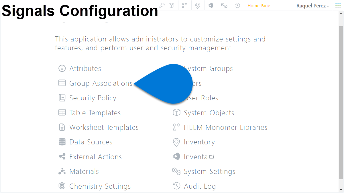The image size is (344, 193).
Task: Open the User Roles link text
Action: pos(201,98)
